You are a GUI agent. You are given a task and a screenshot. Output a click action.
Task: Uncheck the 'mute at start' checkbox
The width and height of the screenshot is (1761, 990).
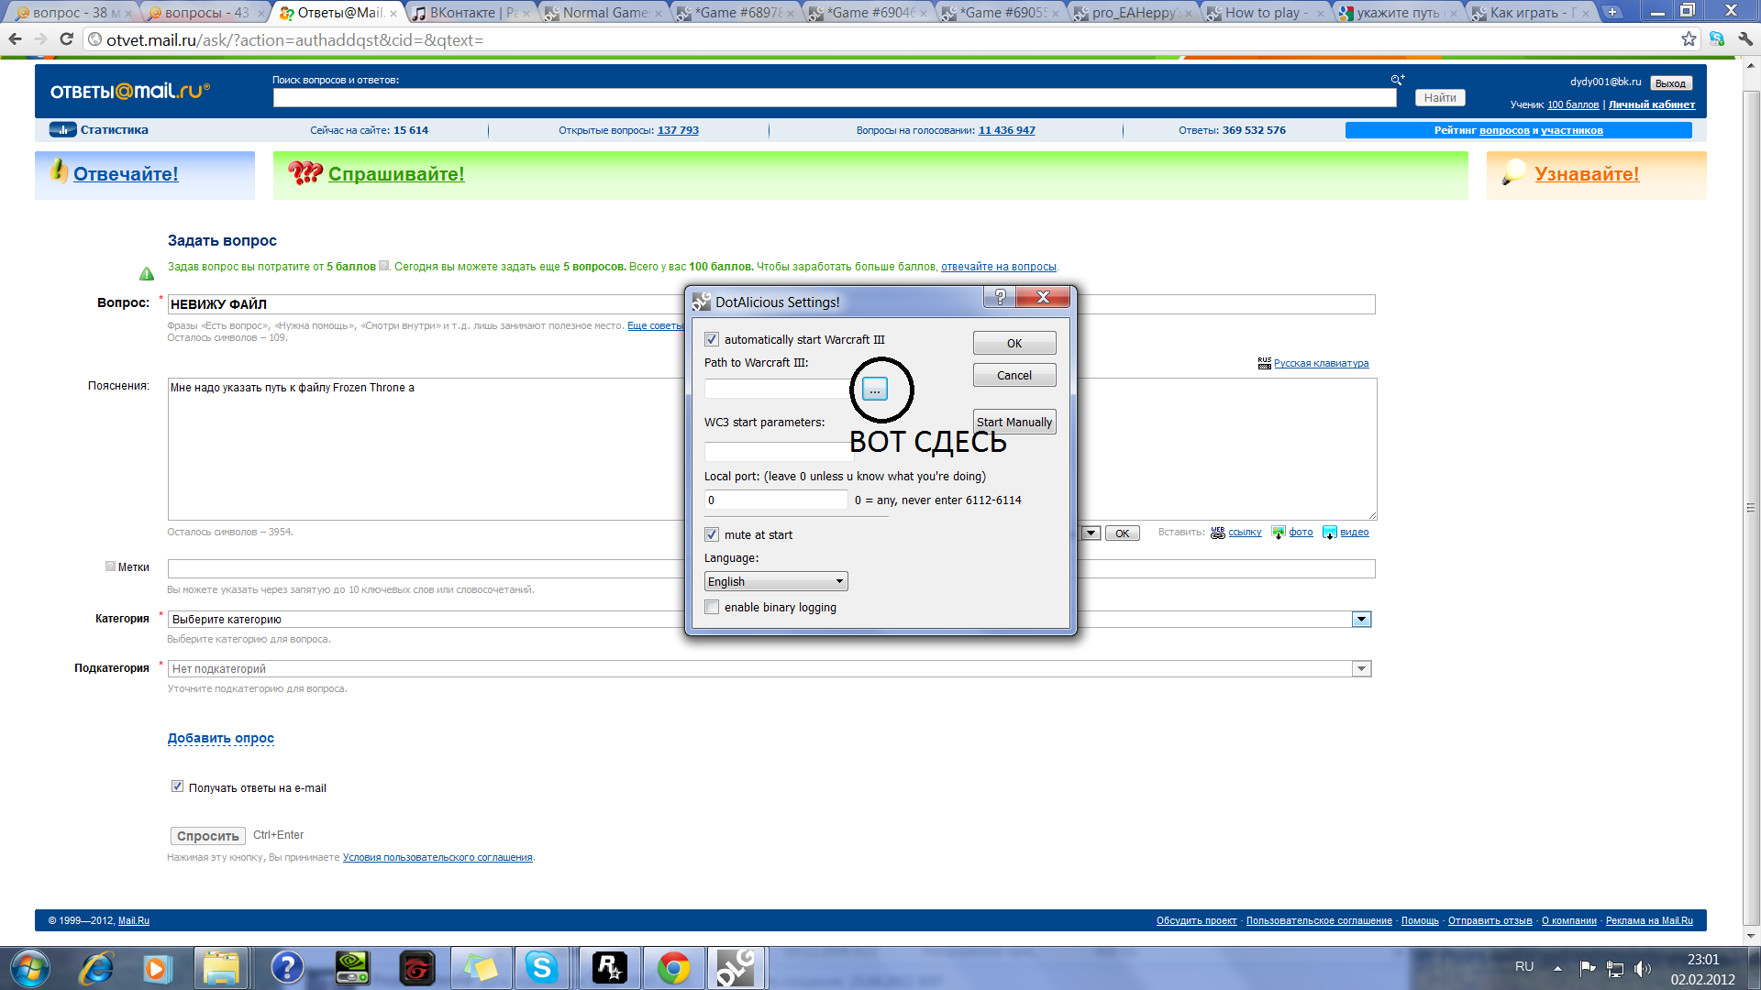pos(712,534)
